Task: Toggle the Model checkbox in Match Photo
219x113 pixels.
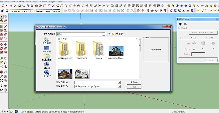Action: (179, 28)
